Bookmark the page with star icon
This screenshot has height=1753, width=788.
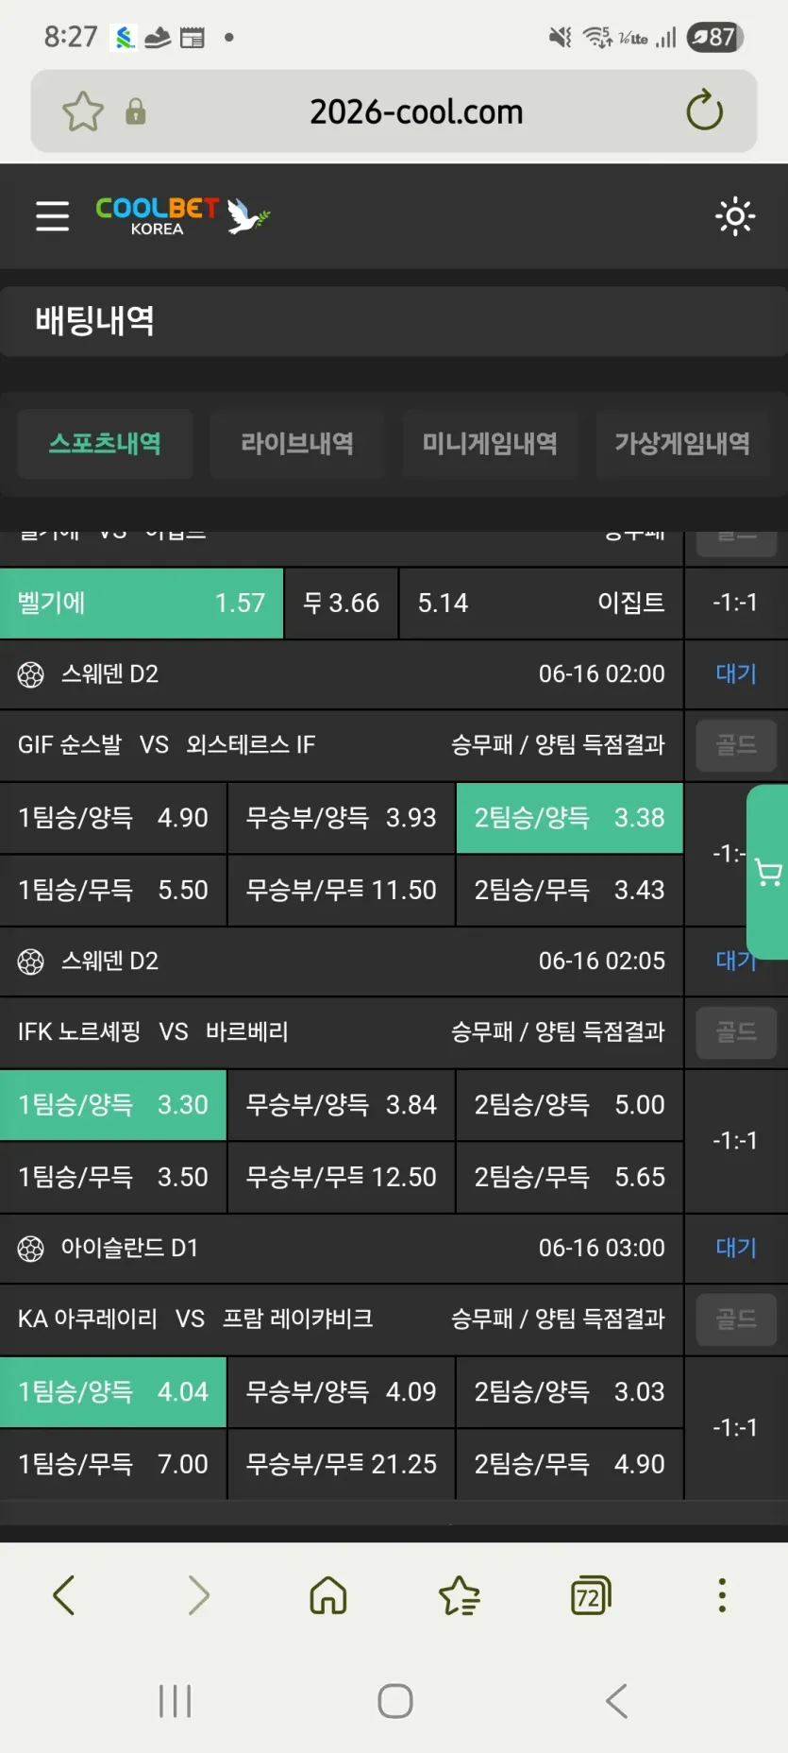tap(83, 111)
